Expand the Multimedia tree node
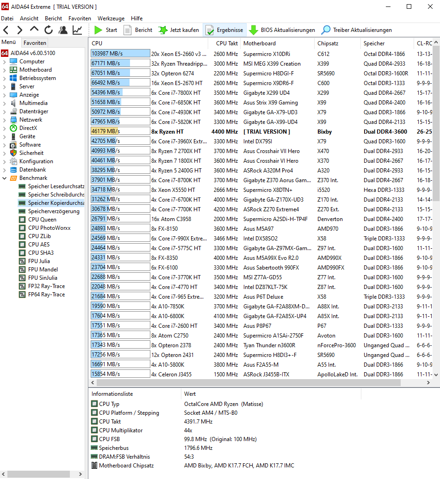This screenshot has height=479, width=440. click(x=4, y=103)
